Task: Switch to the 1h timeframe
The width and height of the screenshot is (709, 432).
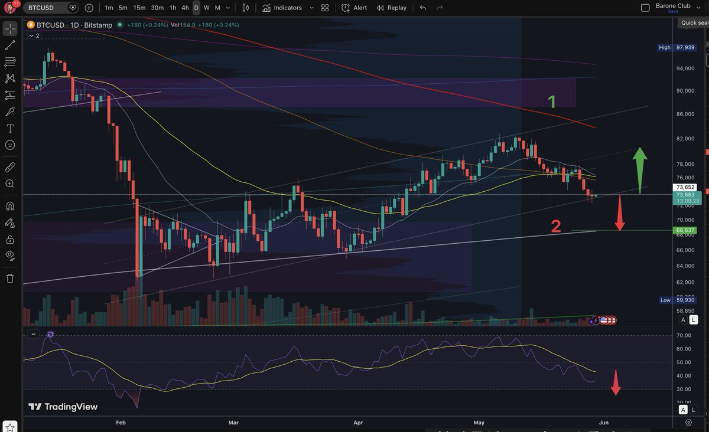Action: pyautogui.click(x=173, y=8)
